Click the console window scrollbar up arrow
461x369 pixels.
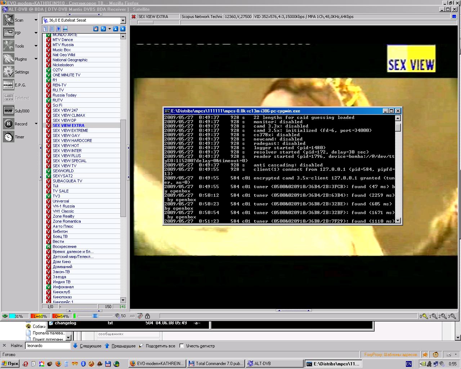pos(398,118)
